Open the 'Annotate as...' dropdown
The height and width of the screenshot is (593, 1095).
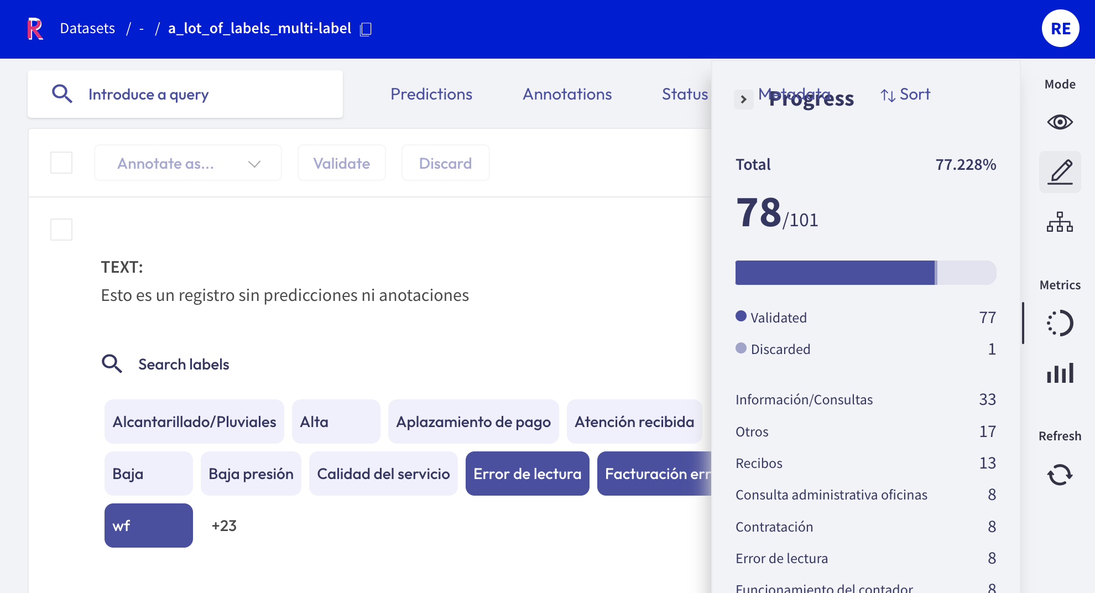(187, 163)
